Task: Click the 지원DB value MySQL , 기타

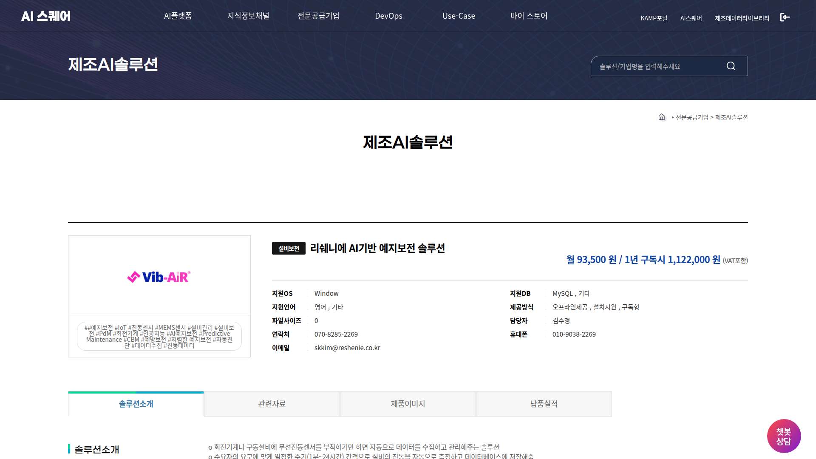Action: (x=571, y=293)
